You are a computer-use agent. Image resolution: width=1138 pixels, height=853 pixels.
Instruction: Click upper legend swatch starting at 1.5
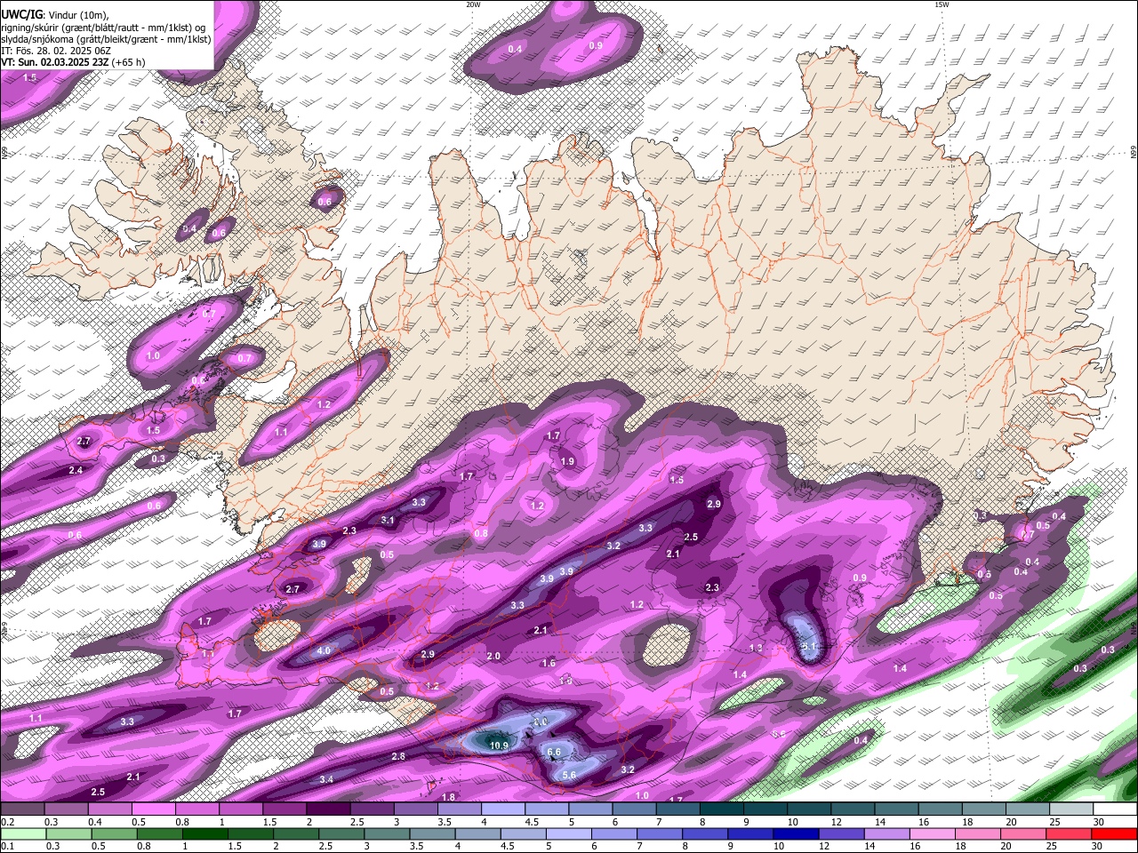pyautogui.click(x=284, y=809)
